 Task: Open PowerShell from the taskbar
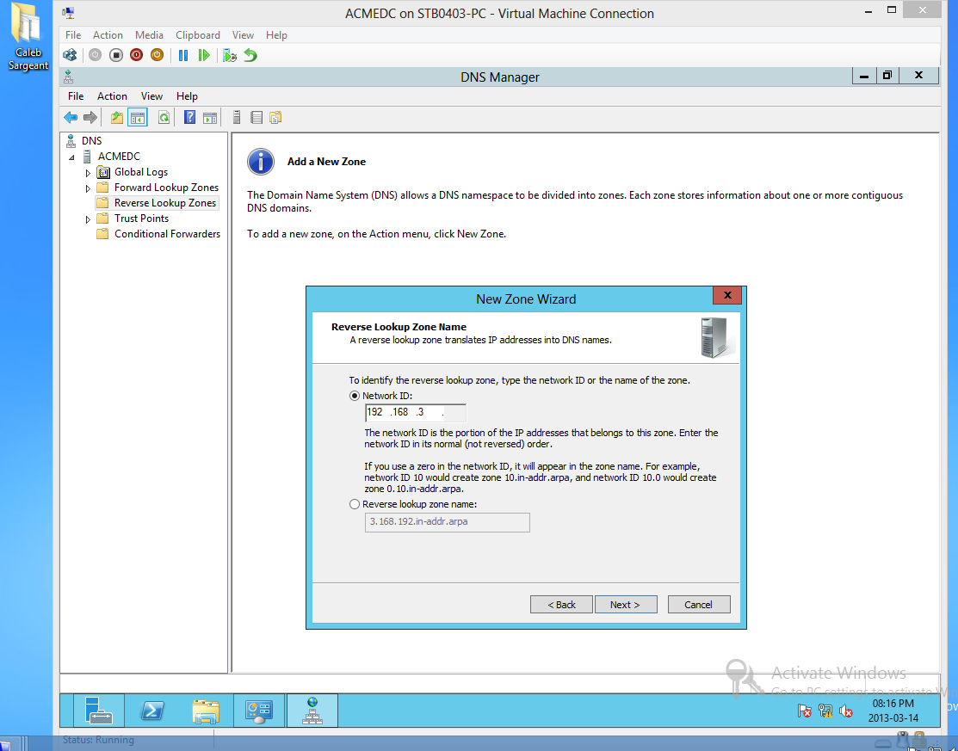[151, 711]
